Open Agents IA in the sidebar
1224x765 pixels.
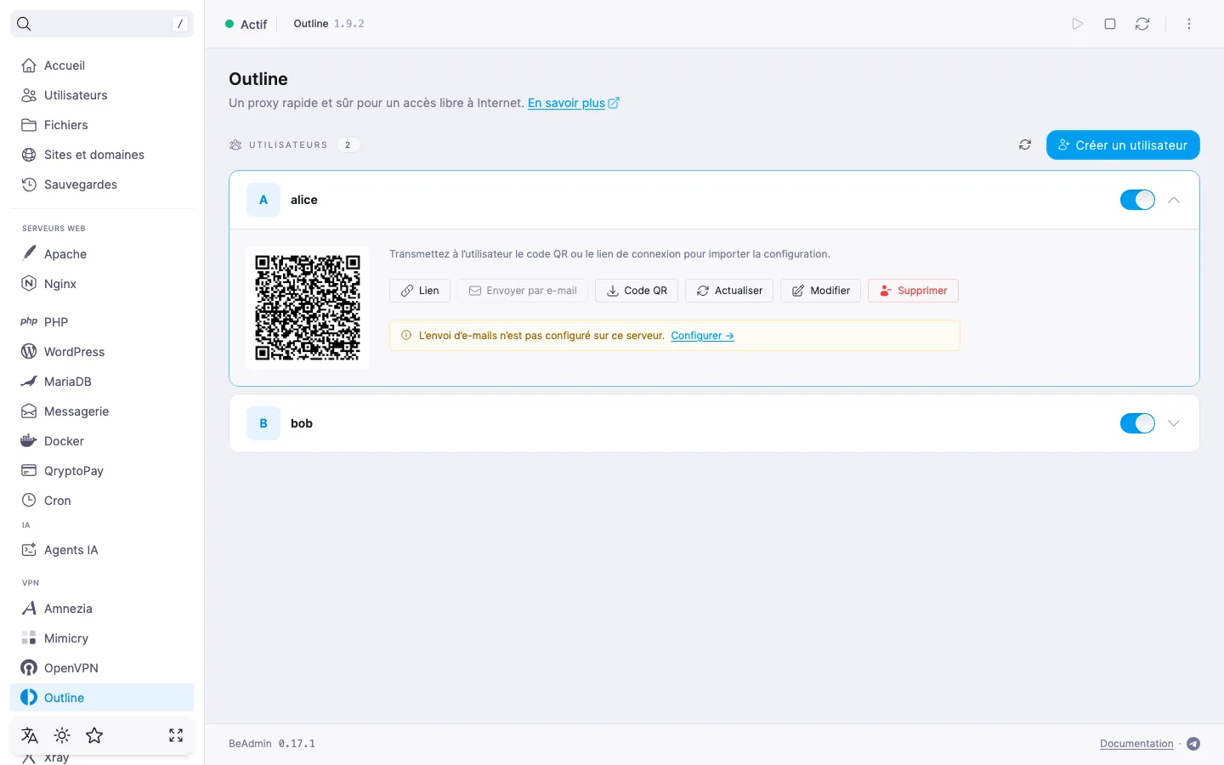[102, 550]
